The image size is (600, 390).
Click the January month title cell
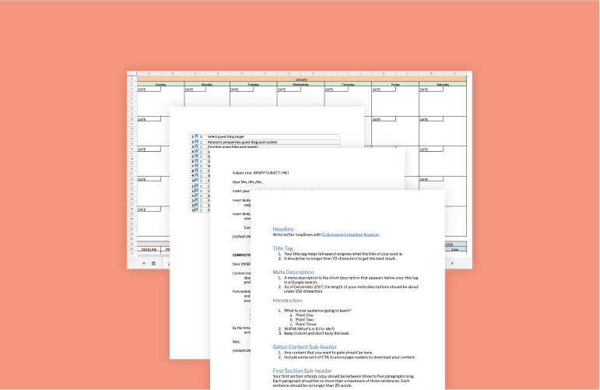pyautogui.click(x=300, y=79)
